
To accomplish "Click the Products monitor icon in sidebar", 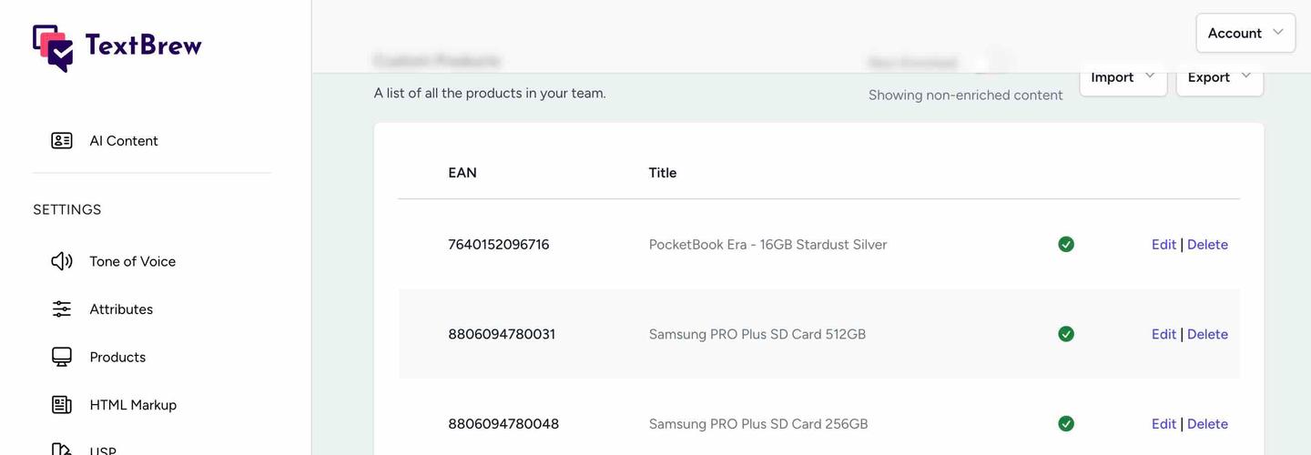I will tap(61, 357).
